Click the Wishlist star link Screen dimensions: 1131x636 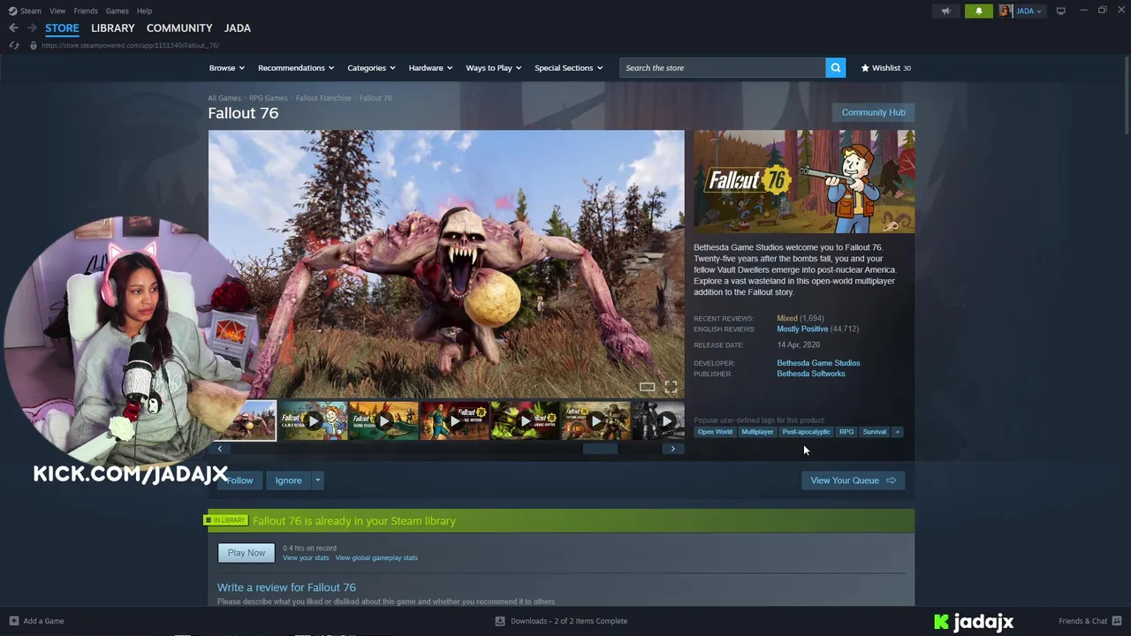pyautogui.click(x=885, y=68)
